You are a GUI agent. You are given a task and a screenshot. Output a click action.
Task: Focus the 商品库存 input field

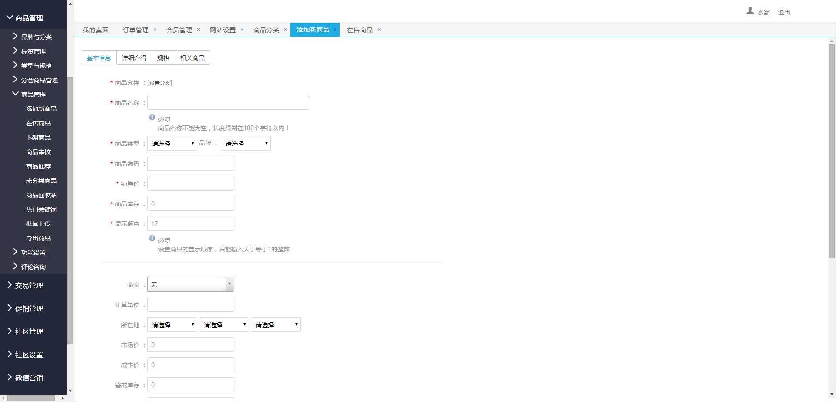coord(191,203)
